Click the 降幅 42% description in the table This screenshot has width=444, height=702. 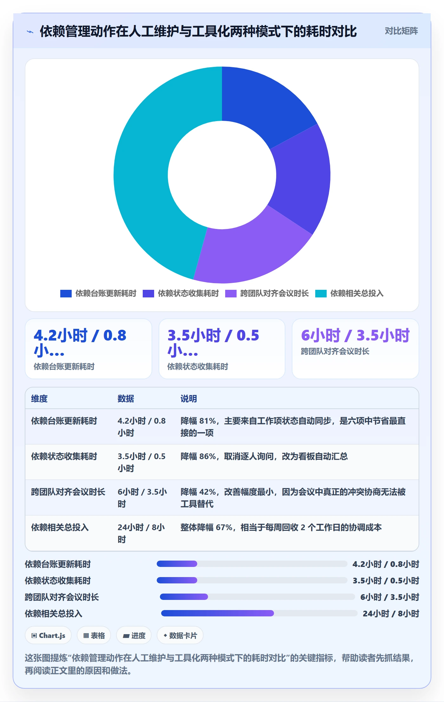[x=293, y=498]
